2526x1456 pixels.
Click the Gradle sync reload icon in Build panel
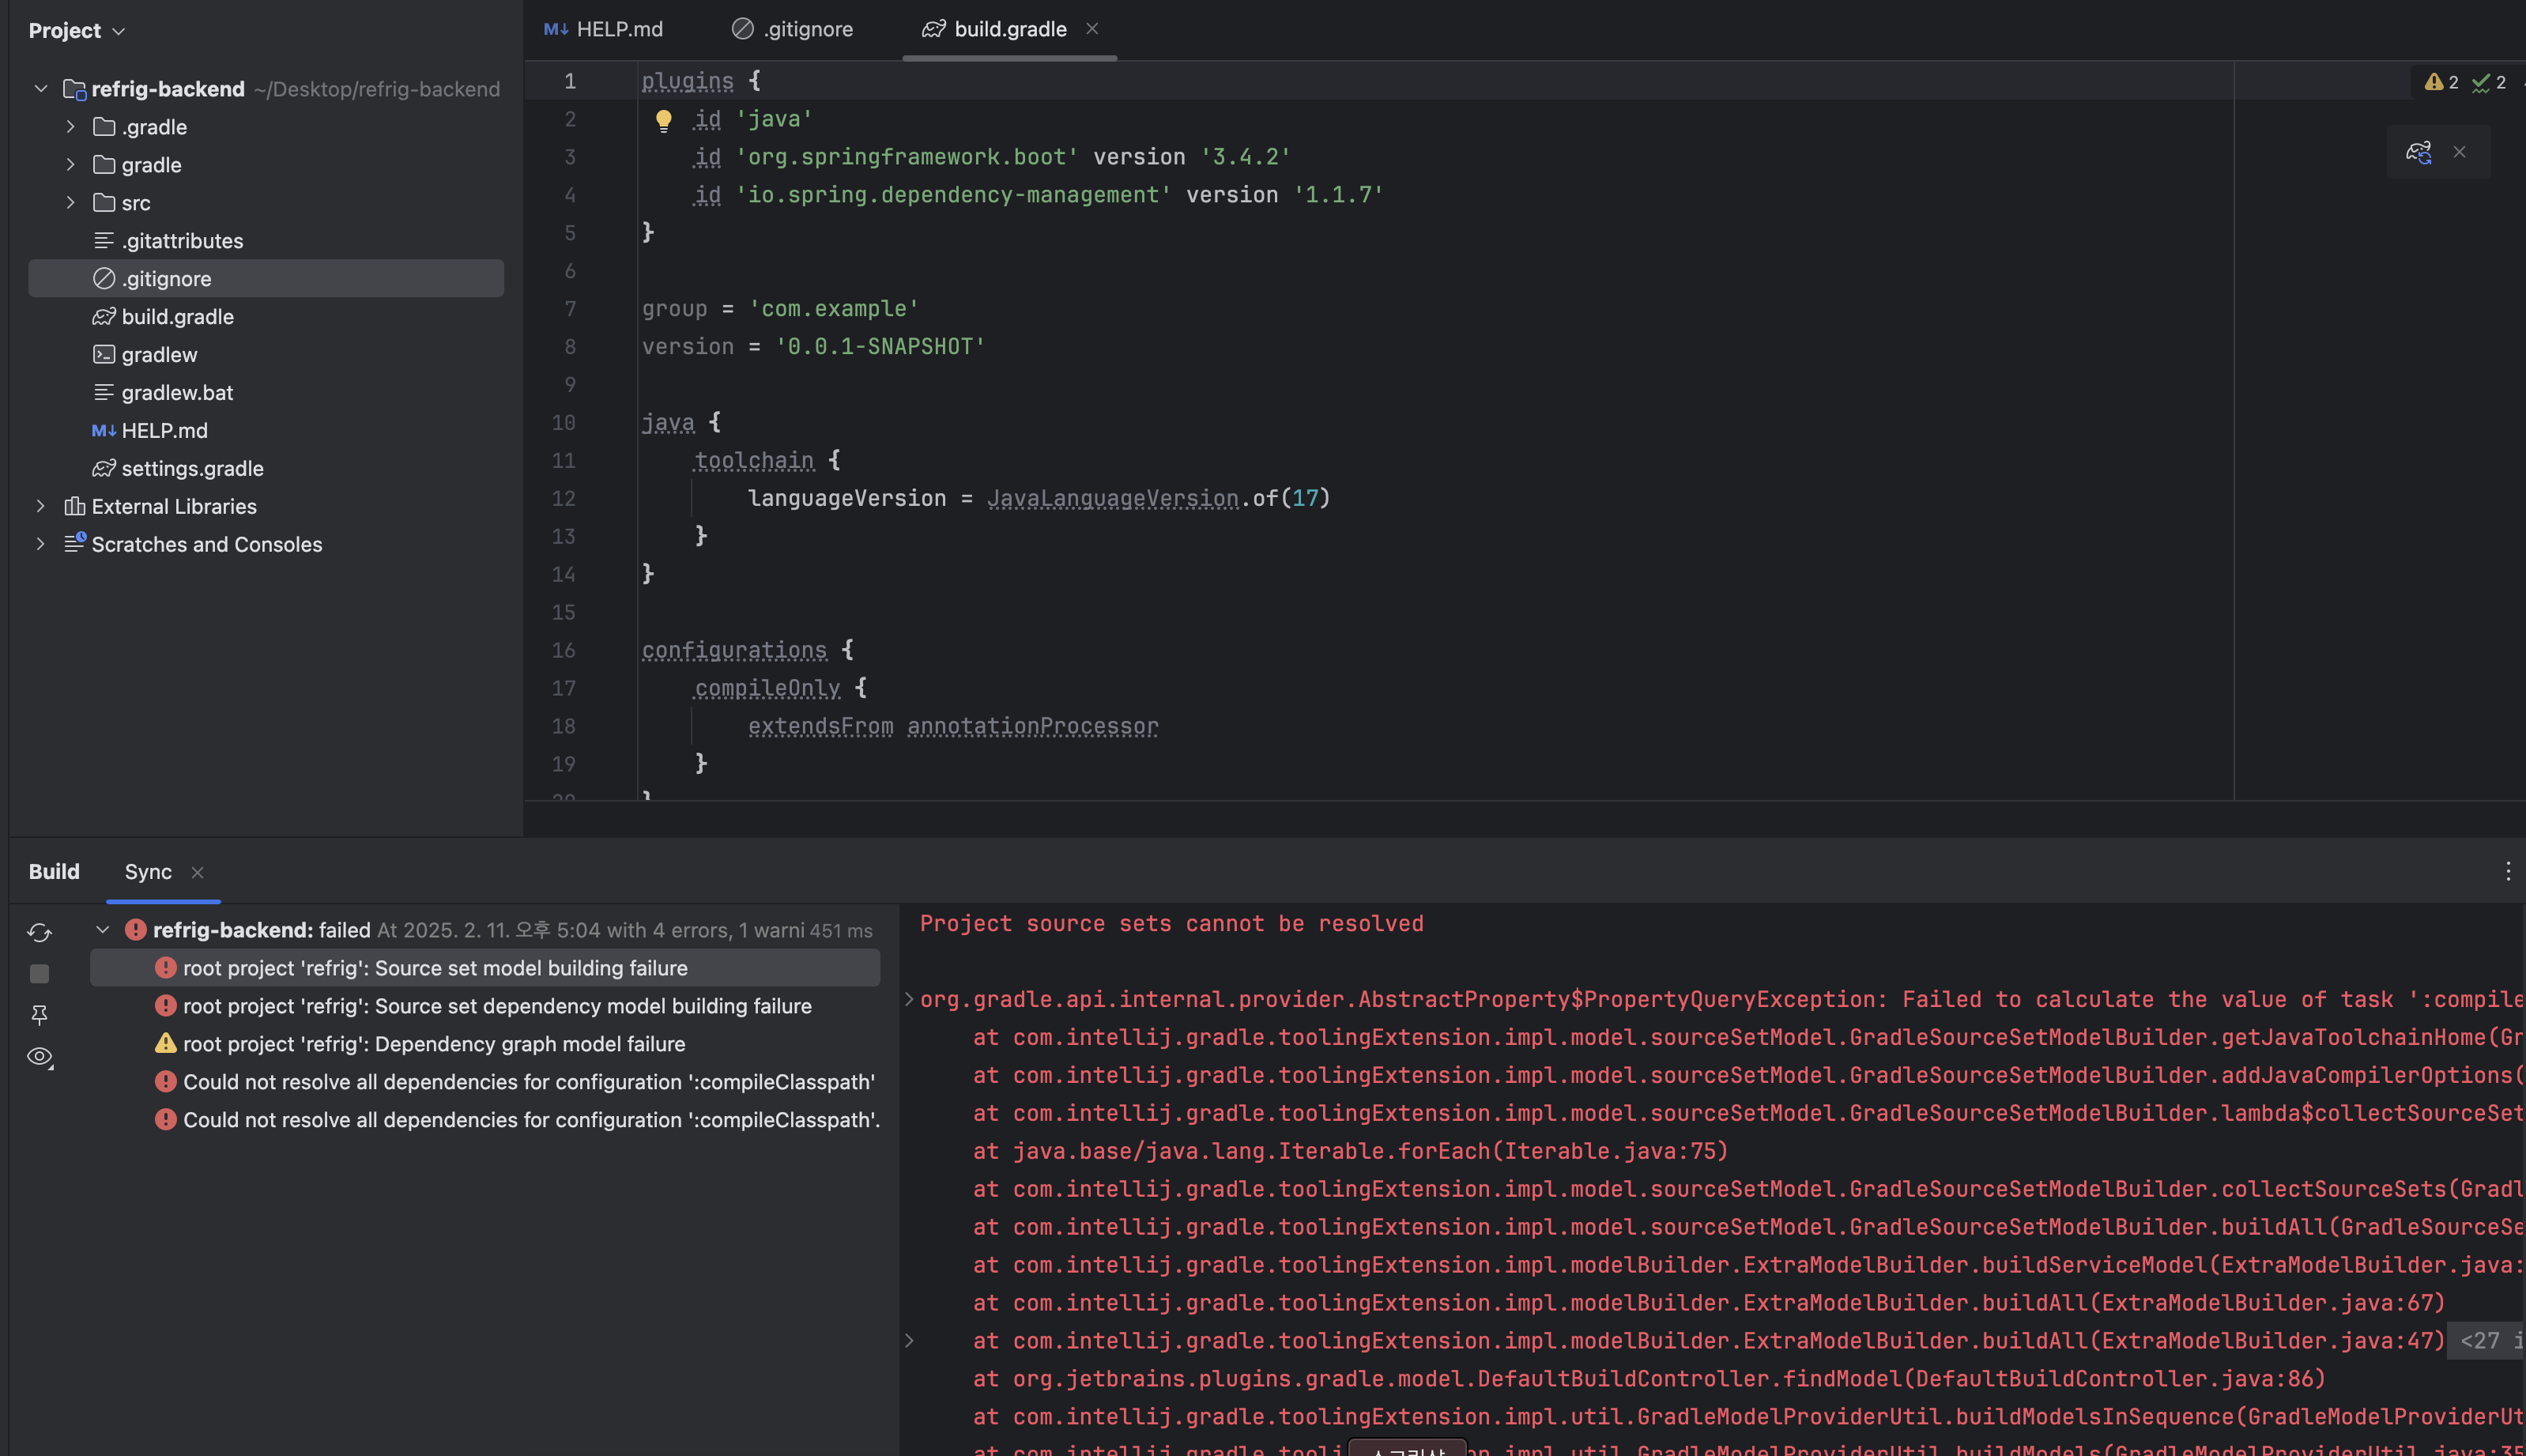click(39, 932)
